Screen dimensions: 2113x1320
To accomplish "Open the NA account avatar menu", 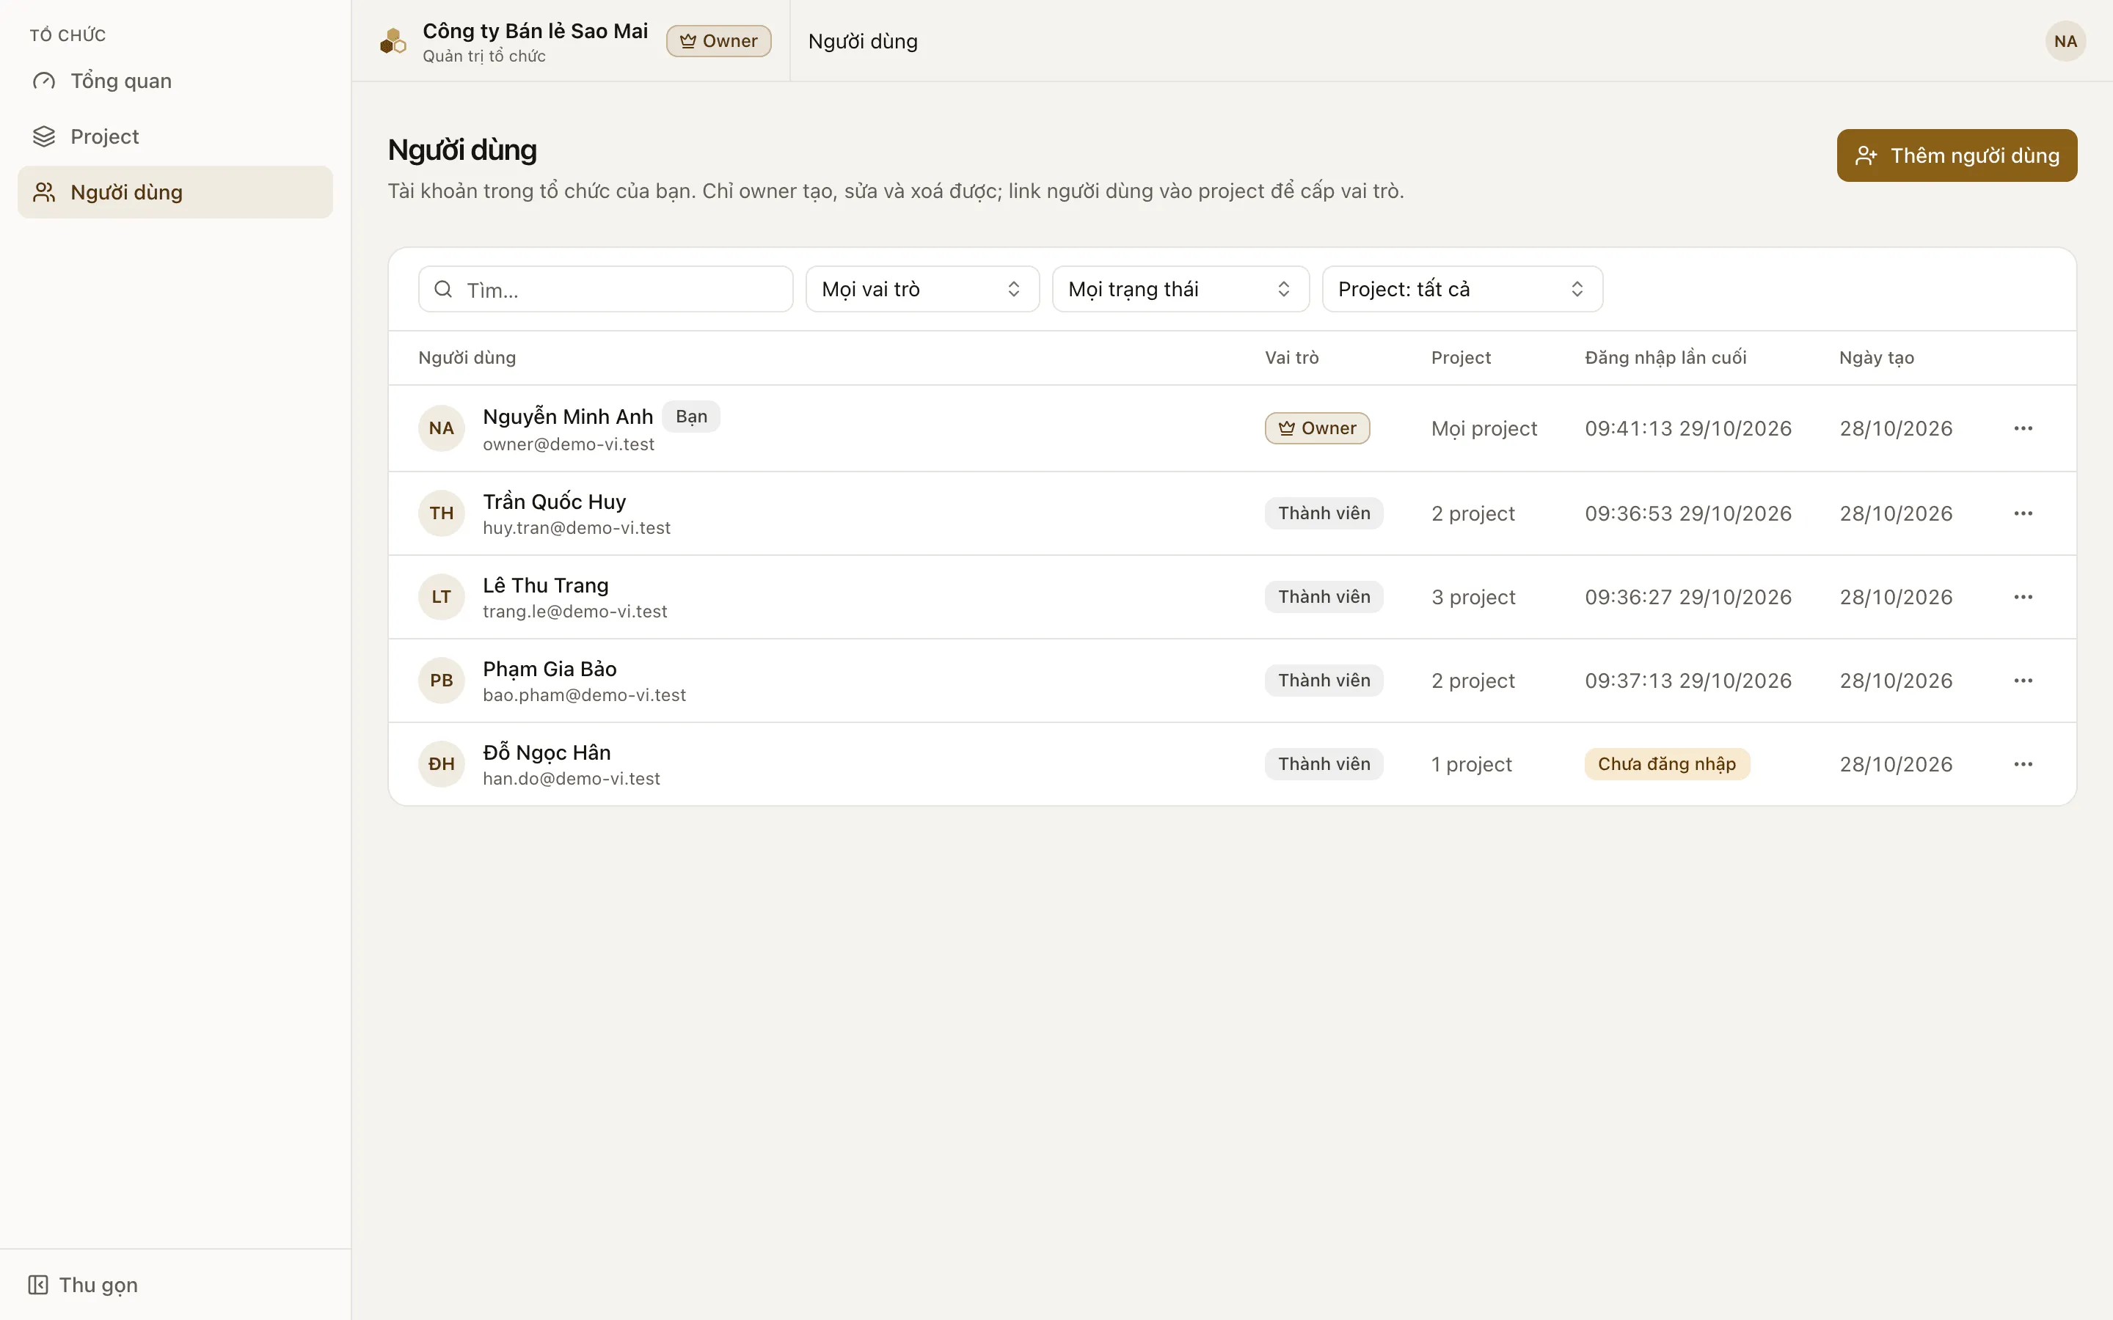I will [x=2065, y=41].
